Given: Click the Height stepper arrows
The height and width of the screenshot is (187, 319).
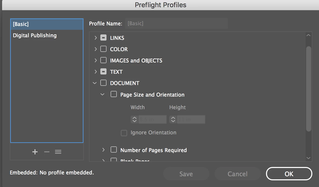Looking at the screenshot, I should [173, 119].
